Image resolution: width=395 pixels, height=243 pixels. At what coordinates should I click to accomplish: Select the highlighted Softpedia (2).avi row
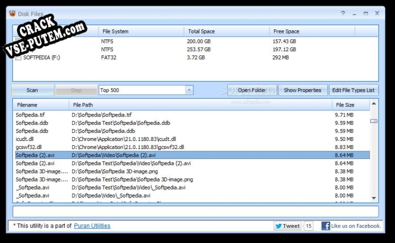pyautogui.click(x=192, y=155)
